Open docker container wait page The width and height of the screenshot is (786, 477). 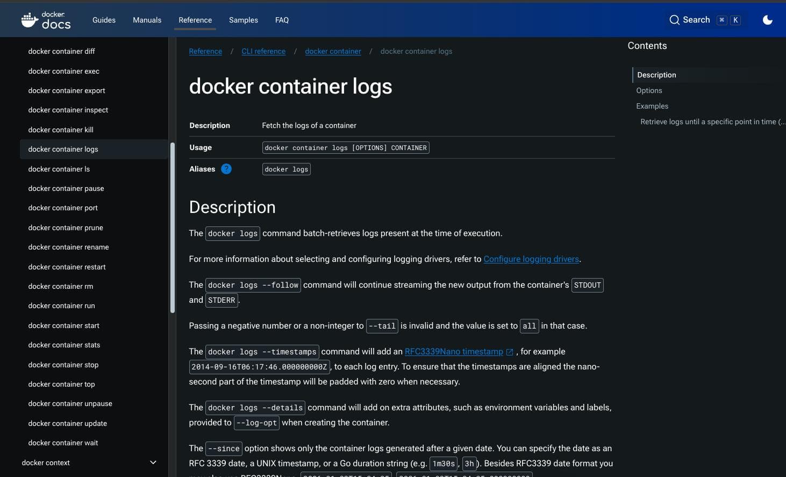coord(63,443)
